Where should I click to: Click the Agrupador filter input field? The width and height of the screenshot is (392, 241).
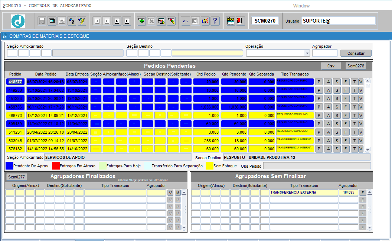325,53
